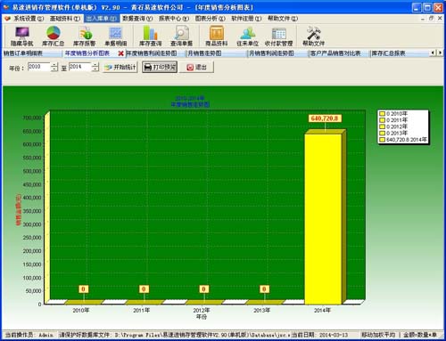Viewport: 446px width, 341px height.
Task: Decrease the start year with the down spinner
Action: [x=54, y=69]
